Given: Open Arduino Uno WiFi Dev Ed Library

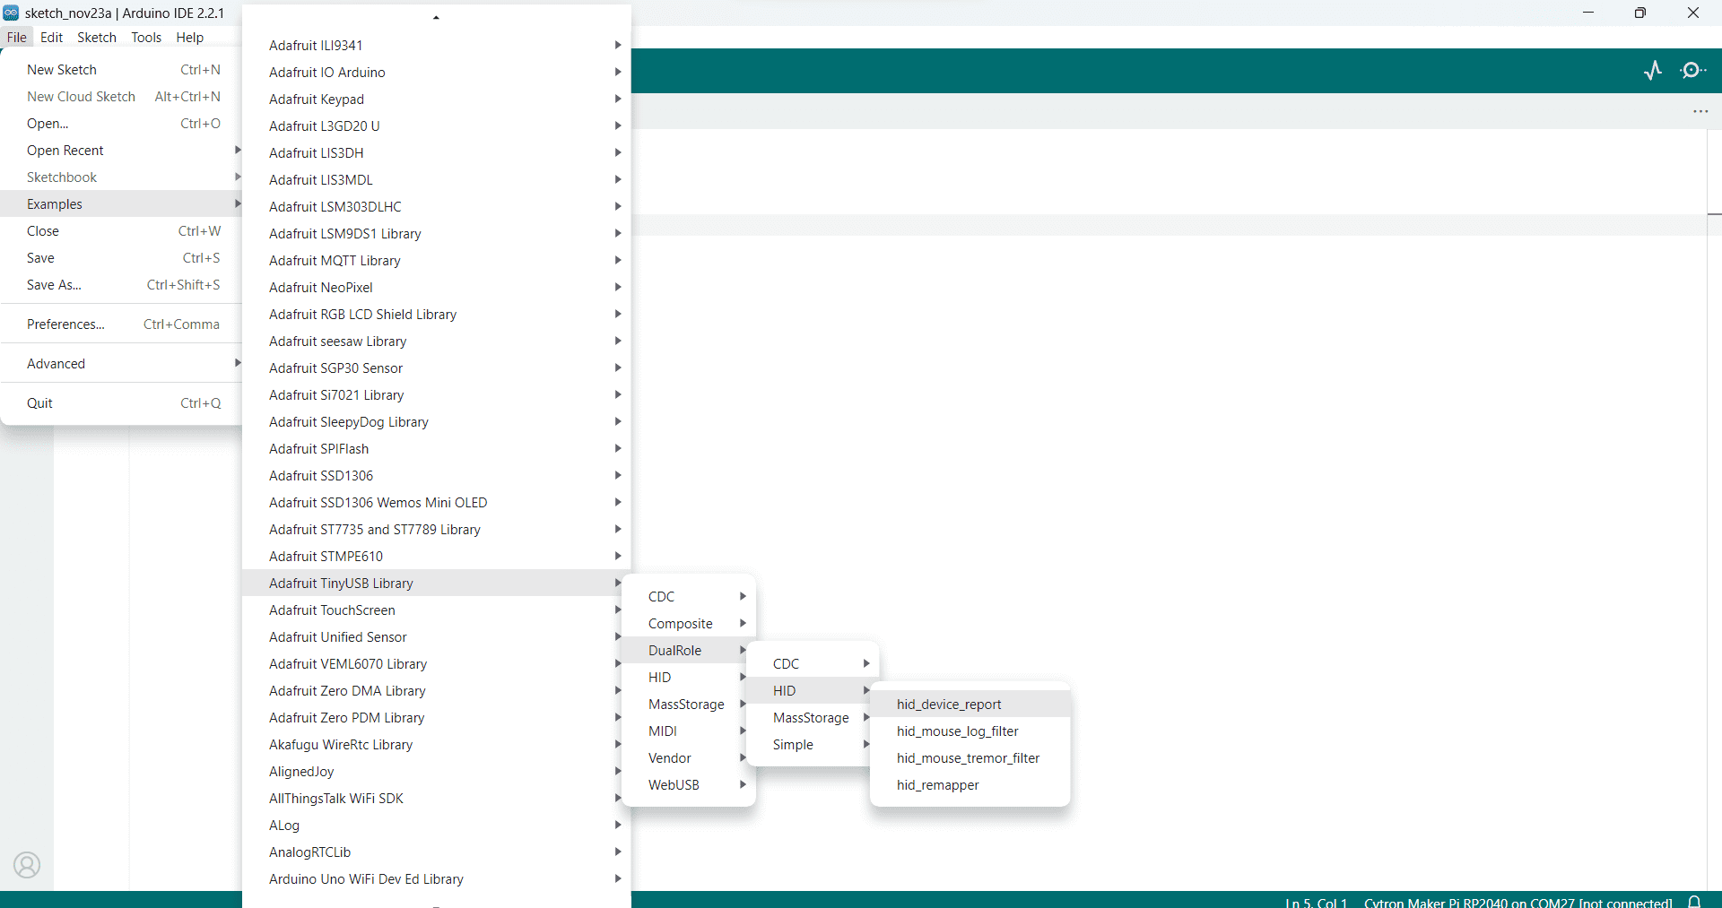Looking at the screenshot, I should point(437,879).
